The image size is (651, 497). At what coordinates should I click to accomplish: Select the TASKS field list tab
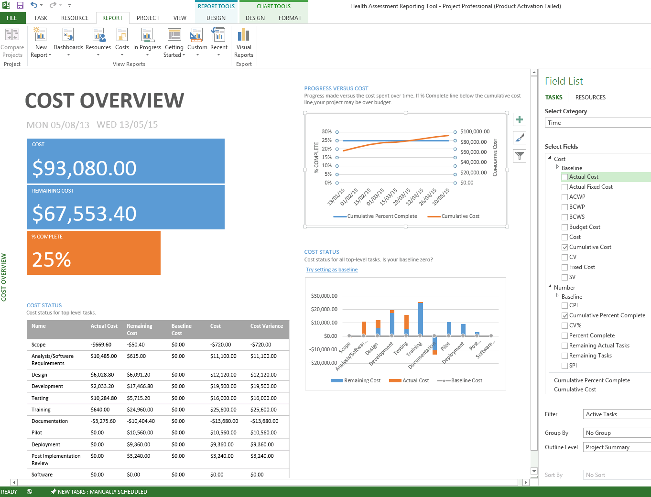coord(553,97)
